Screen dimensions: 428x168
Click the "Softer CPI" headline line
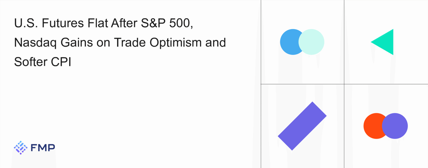point(43,62)
